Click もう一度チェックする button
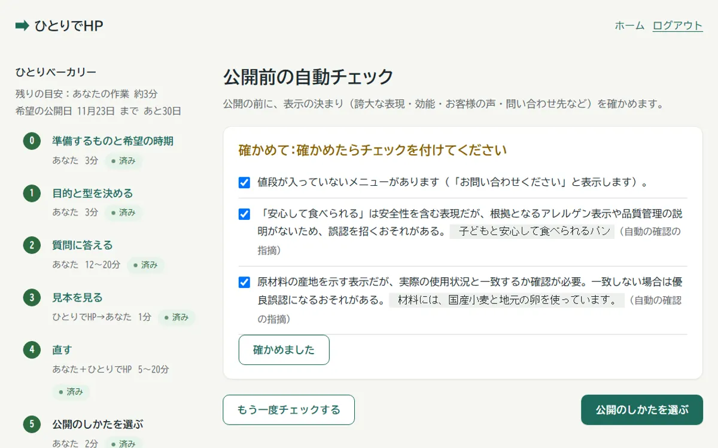 pyautogui.click(x=288, y=410)
